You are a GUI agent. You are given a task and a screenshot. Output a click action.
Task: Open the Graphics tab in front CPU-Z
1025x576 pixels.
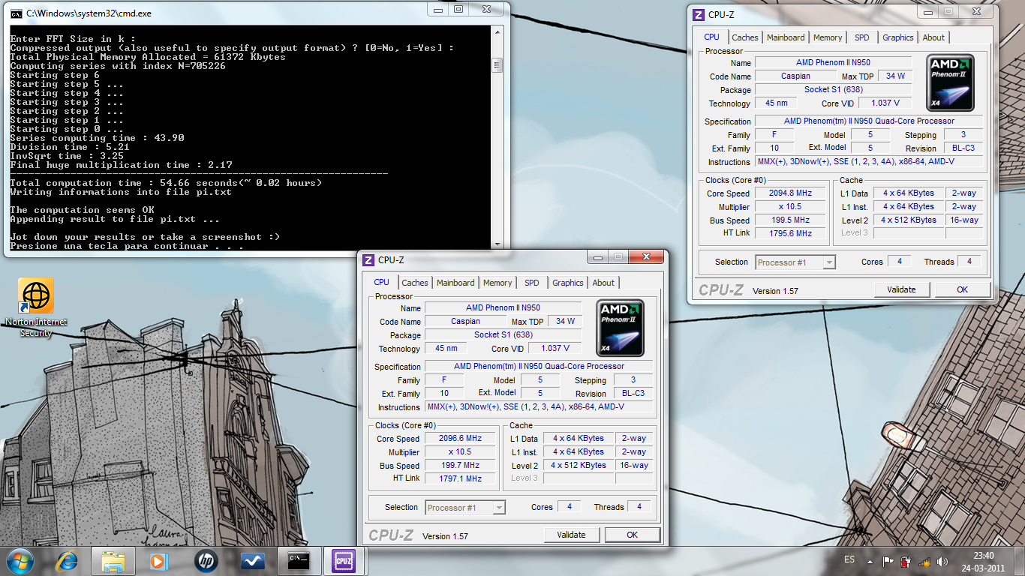568,283
